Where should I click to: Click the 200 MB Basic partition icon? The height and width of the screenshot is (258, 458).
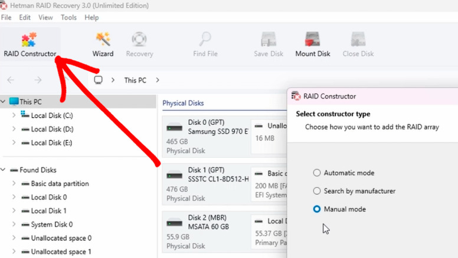259,173
